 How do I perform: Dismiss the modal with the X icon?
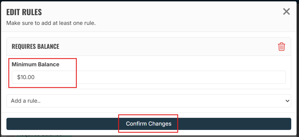click(286, 12)
